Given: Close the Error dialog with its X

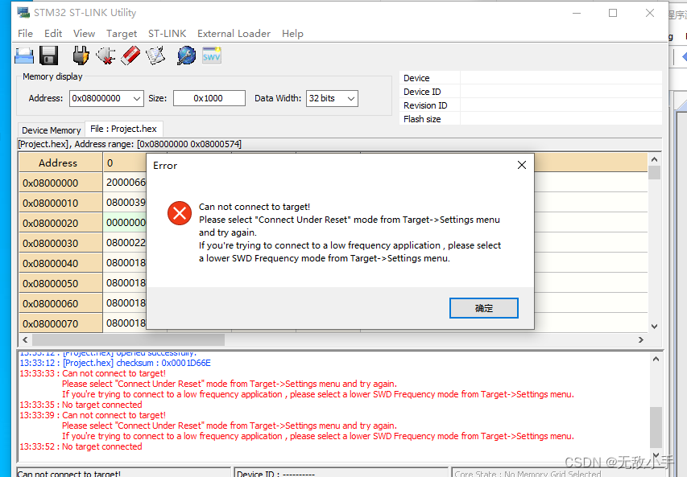Looking at the screenshot, I should point(521,165).
